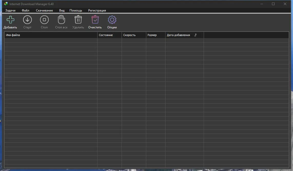Sort by Скорость column header
Viewport: 293px width, 171px height.
[134, 35]
